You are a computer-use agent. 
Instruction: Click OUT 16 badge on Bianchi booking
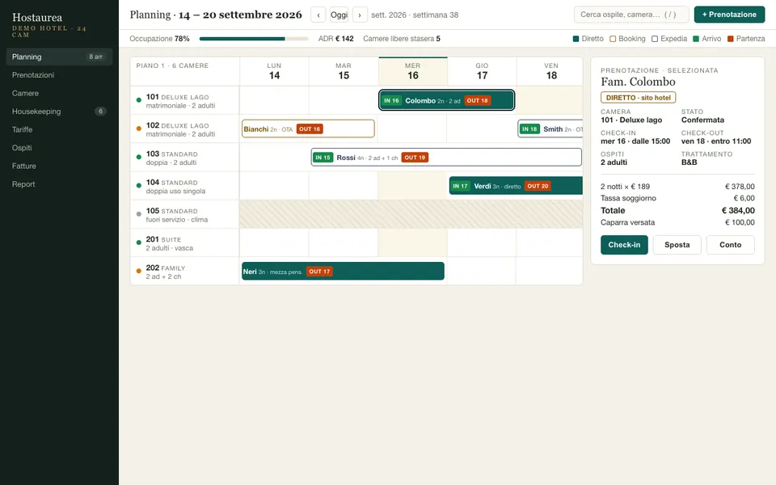[310, 129]
